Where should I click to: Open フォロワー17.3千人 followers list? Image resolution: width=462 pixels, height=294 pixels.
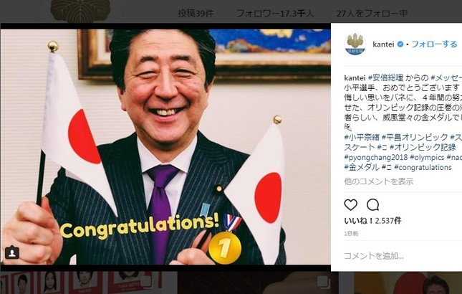(x=275, y=14)
